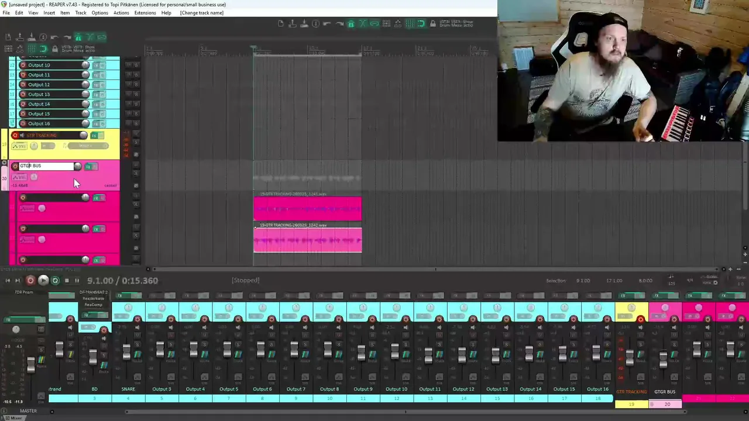Viewport: 749px width, 421px height.
Task: Arm record on GTR TRACKING mixer strip
Action: click(x=640, y=319)
